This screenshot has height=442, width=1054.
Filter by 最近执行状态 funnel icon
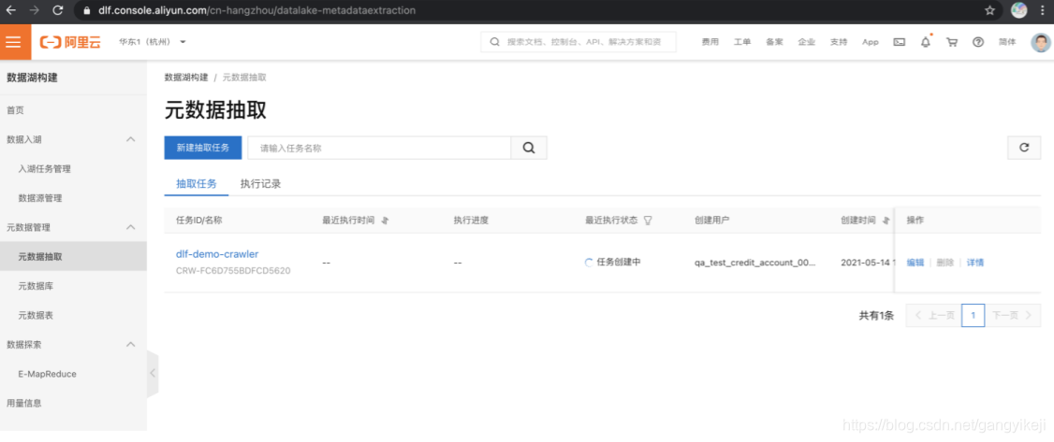click(648, 220)
